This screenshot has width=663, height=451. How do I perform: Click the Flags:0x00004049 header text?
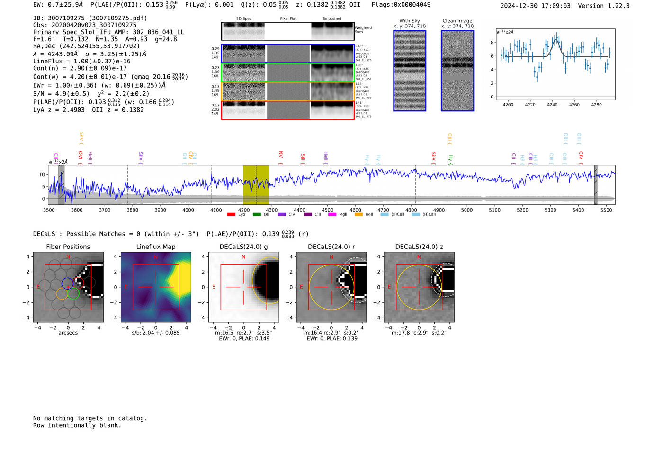point(401,5)
